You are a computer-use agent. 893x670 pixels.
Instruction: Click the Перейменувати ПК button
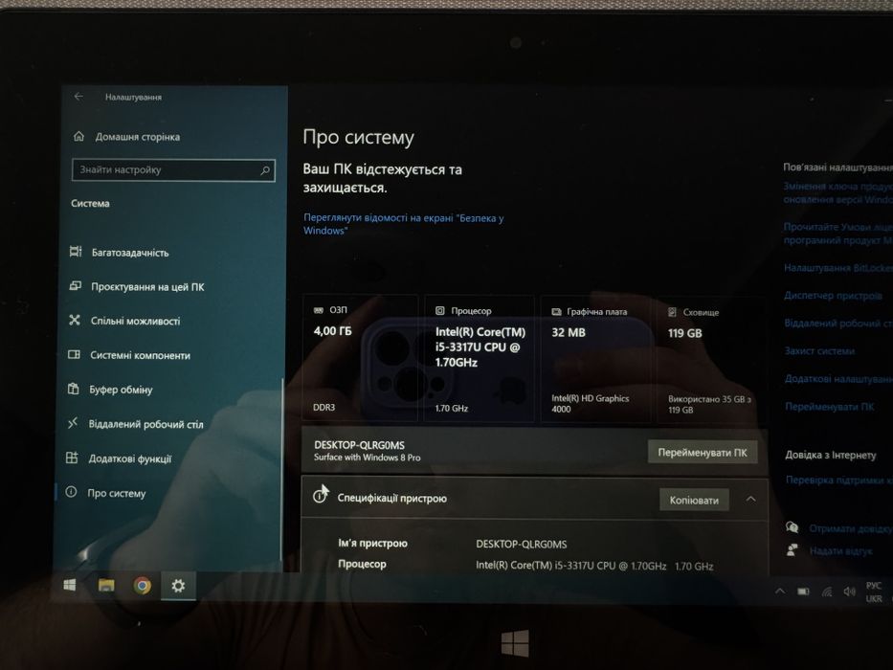[x=703, y=453]
